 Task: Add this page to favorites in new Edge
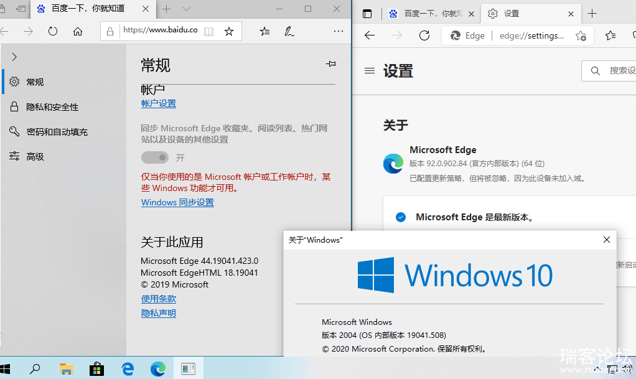tap(581, 35)
